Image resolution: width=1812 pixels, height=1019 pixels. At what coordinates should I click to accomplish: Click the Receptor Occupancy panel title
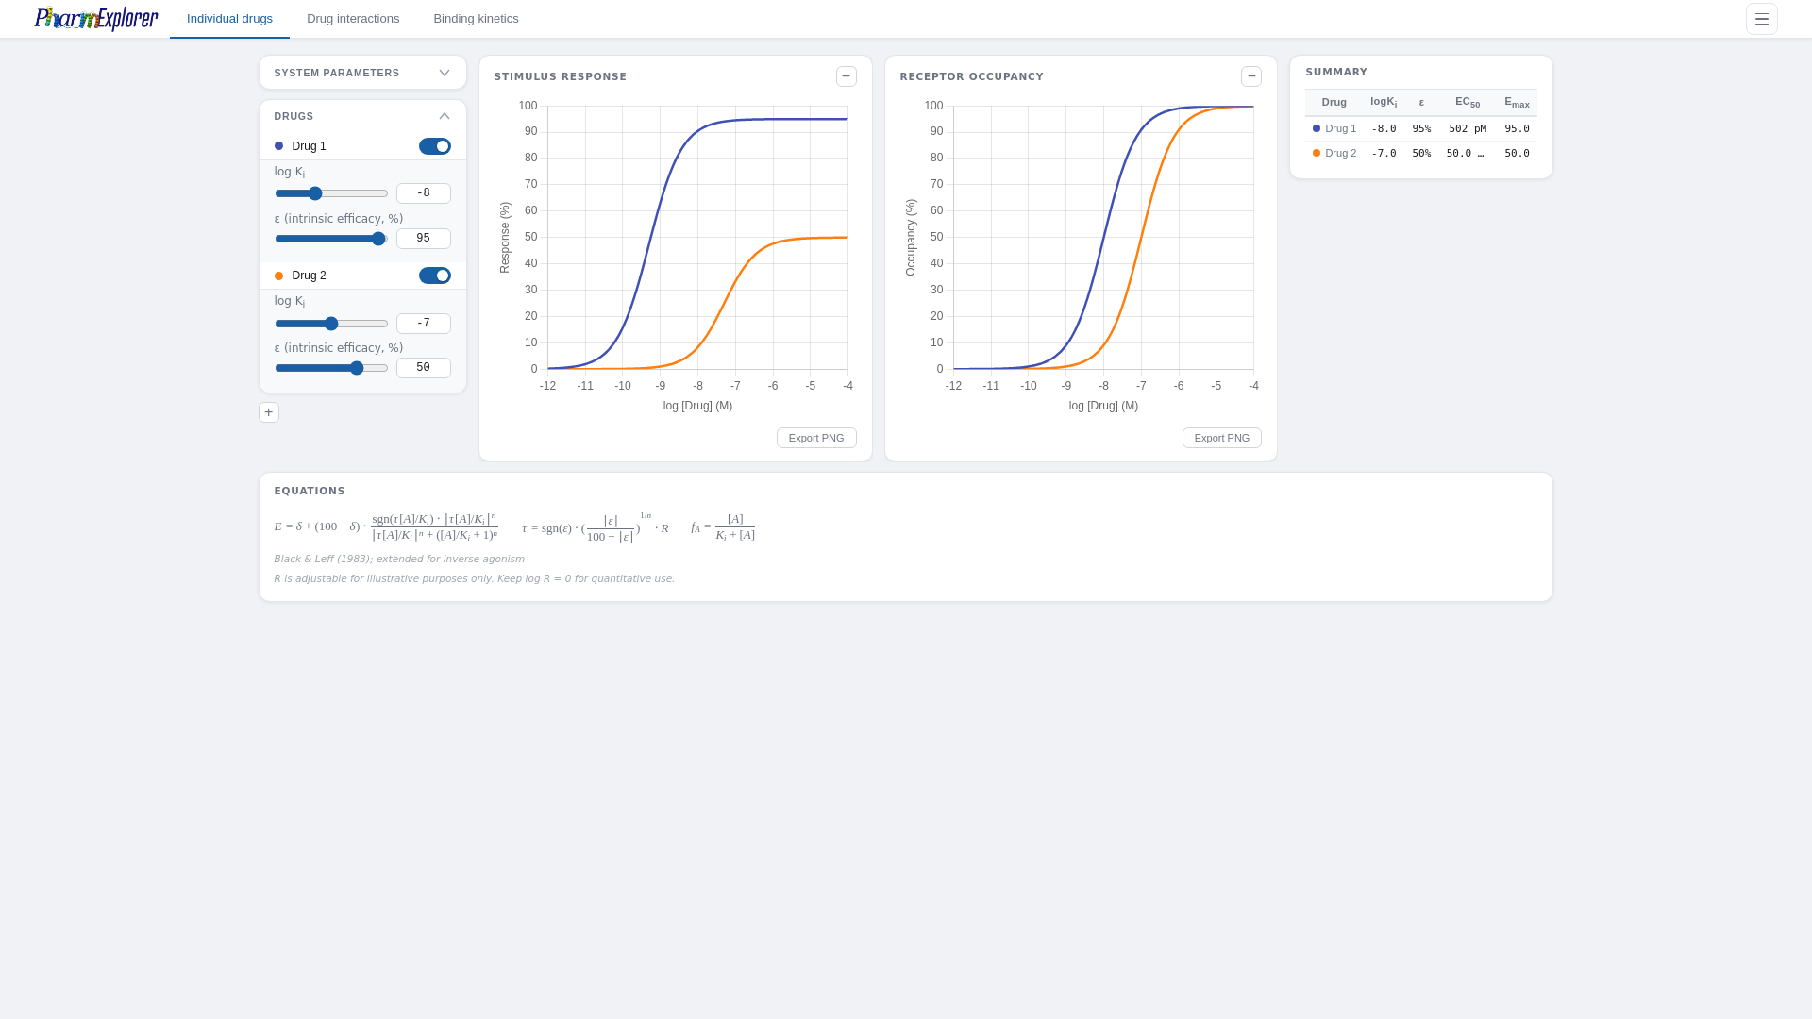point(972,76)
